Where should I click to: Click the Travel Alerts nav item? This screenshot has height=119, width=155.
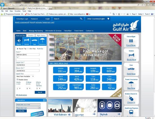point(79,31)
